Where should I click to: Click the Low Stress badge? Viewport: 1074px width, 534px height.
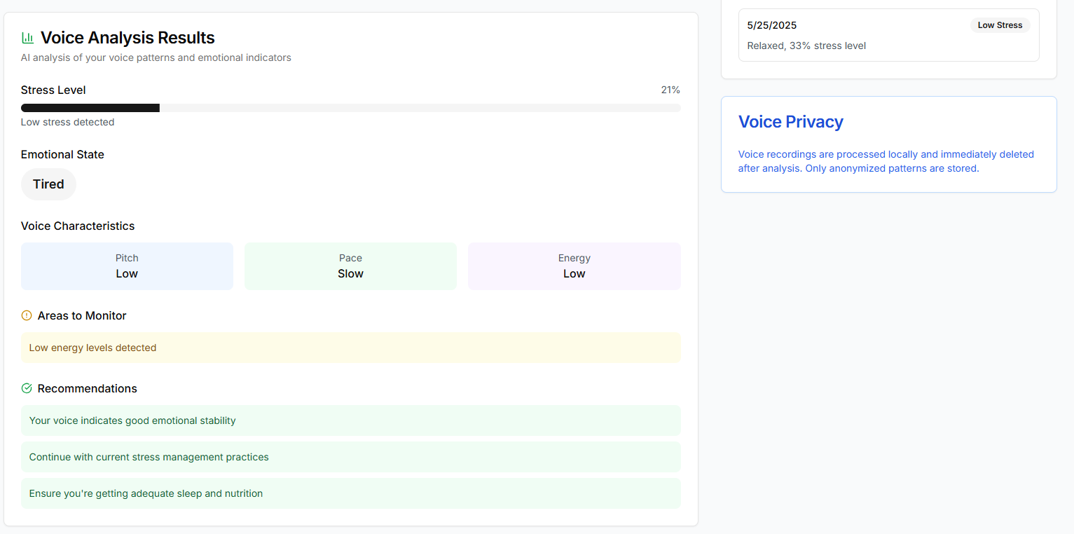point(1000,25)
